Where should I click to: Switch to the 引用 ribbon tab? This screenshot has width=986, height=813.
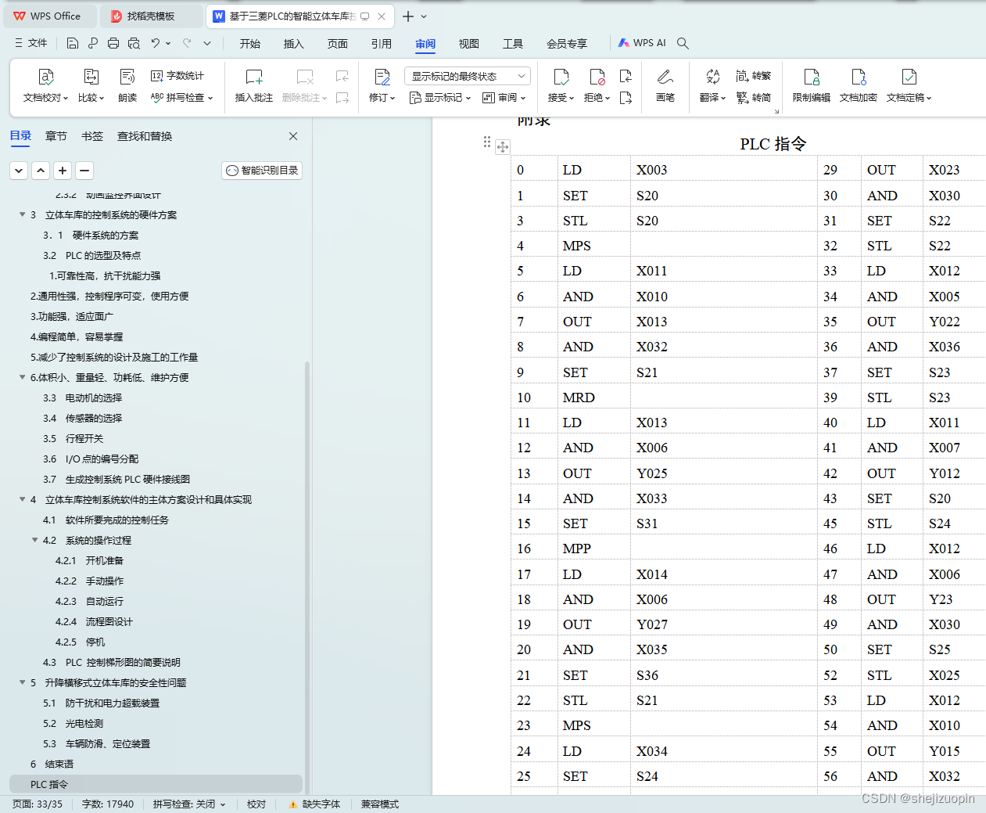pos(382,44)
